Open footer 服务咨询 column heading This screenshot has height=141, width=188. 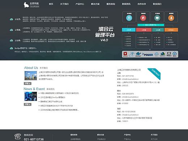pyautogui.click(x=74, y=135)
